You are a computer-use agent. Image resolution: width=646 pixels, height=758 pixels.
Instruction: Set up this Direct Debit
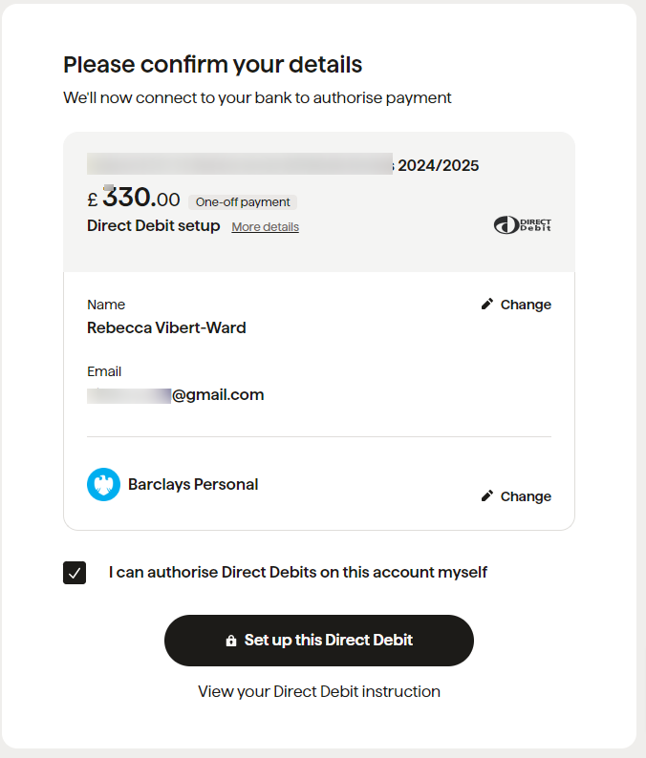pos(319,641)
